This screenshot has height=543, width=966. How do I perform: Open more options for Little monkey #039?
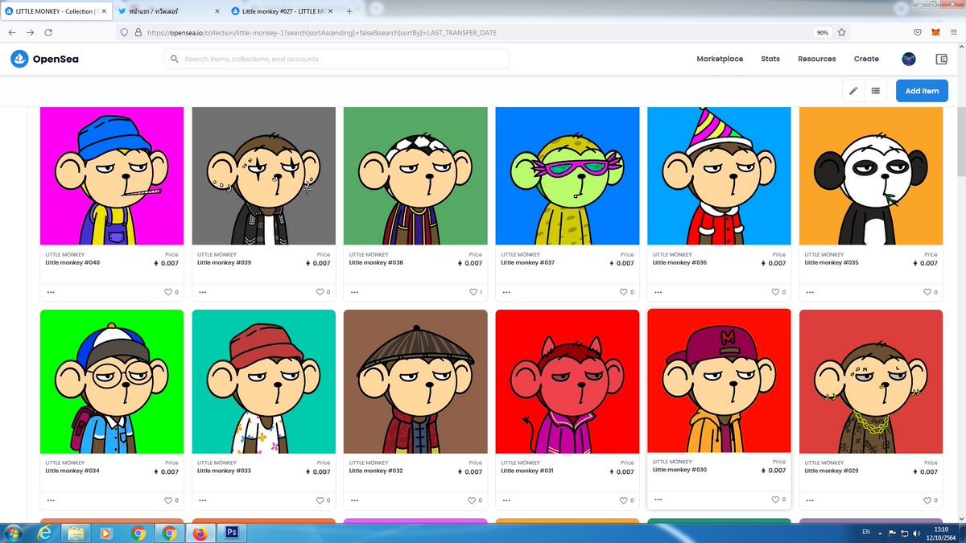pyautogui.click(x=202, y=292)
